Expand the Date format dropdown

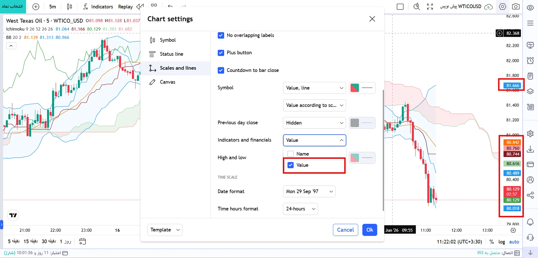click(309, 192)
